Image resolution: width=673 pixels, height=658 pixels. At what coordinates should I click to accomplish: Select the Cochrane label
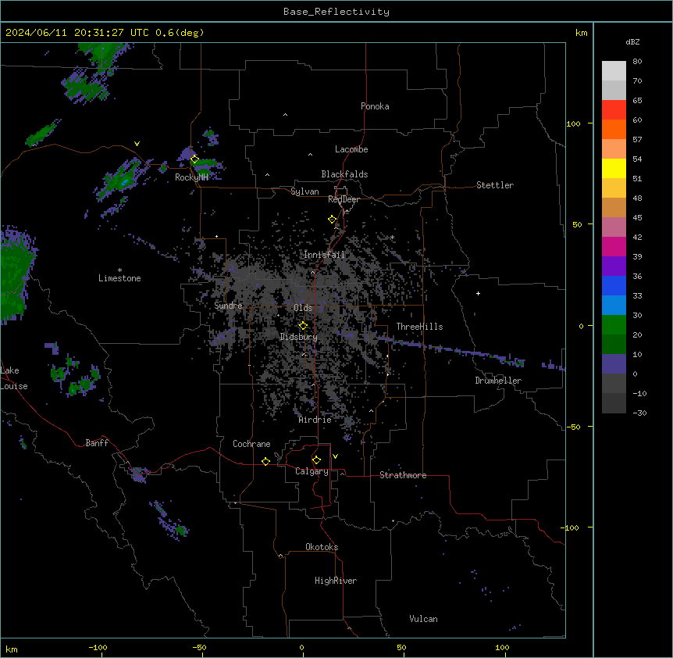click(x=251, y=444)
